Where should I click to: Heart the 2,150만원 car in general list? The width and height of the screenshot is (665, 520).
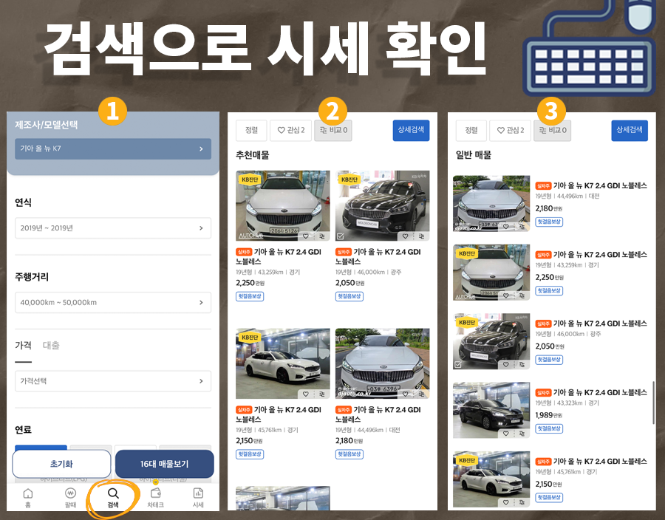[506, 502]
